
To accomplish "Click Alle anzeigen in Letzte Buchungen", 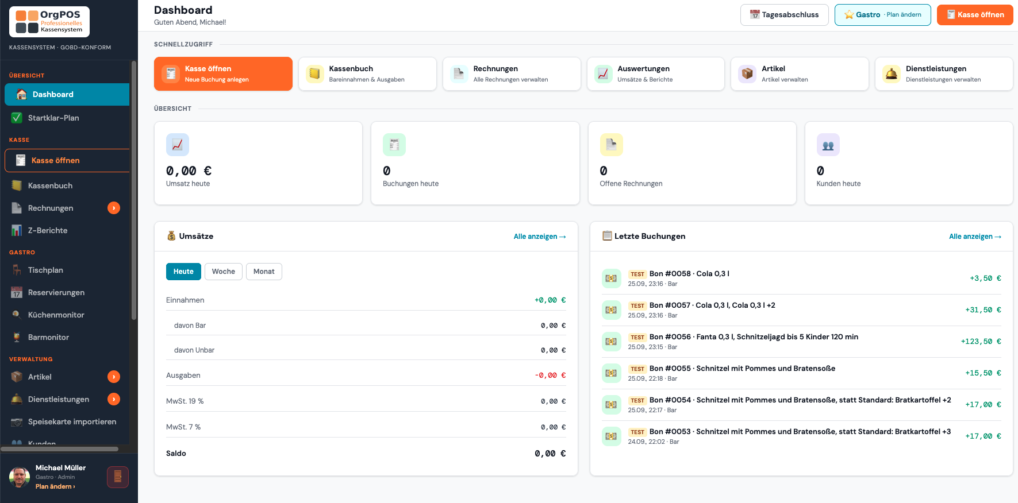I will click(975, 237).
